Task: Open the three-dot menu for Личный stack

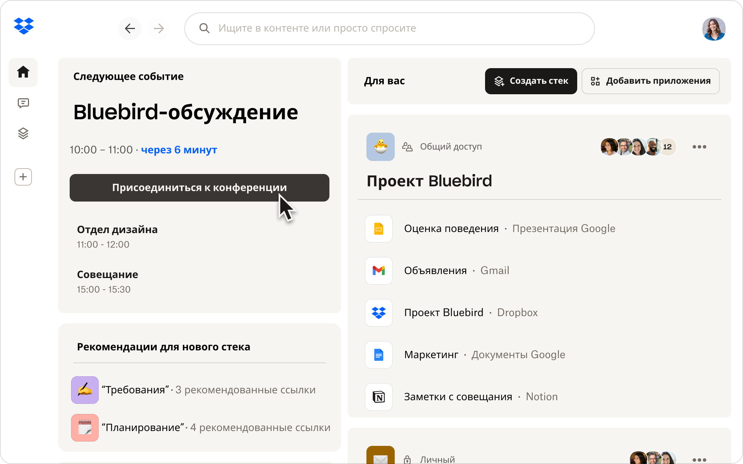Action: click(699, 460)
